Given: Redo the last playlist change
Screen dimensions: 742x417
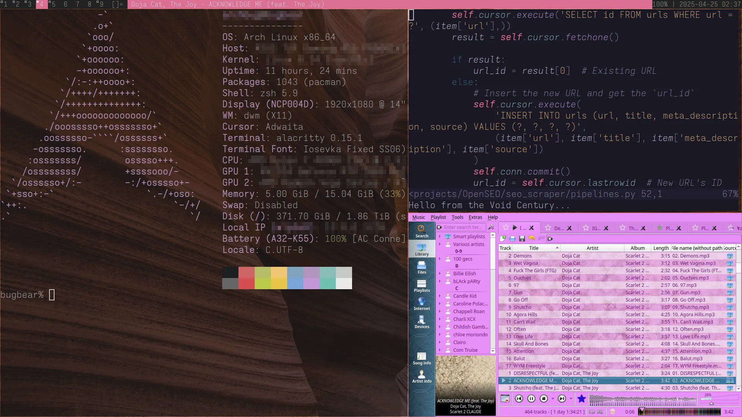Looking at the screenshot, I should [x=541, y=239].
